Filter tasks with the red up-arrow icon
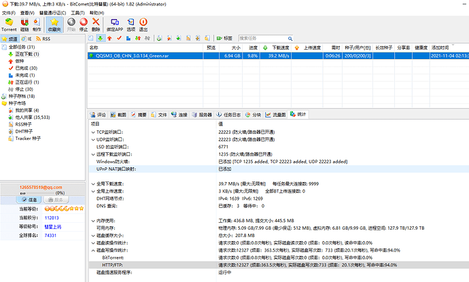Image resolution: width=469 pixels, height=282 pixels. 109,38
